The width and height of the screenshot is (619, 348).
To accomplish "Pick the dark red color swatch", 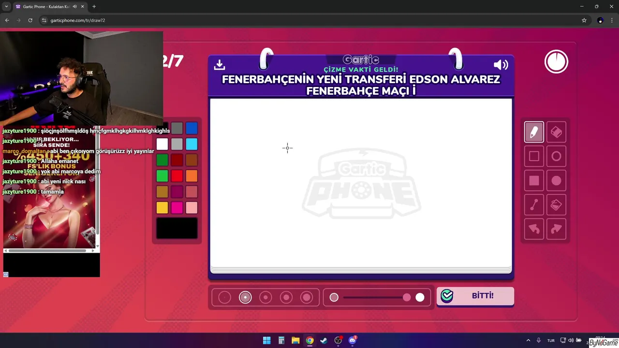I will click(x=177, y=160).
